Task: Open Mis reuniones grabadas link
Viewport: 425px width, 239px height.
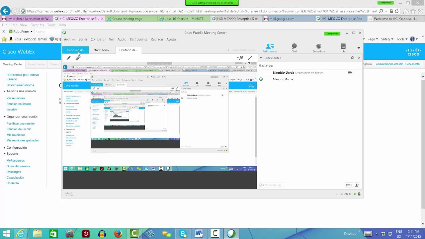Action: 23,140
